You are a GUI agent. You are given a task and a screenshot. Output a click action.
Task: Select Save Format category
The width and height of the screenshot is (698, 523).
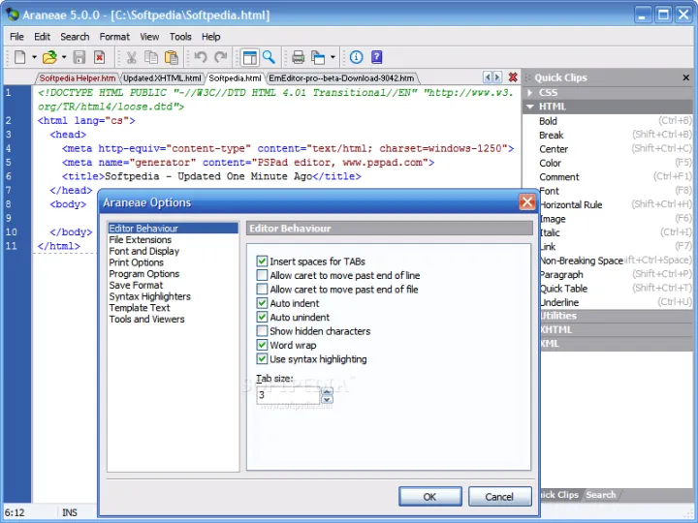pyautogui.click(x=136, y=285)
